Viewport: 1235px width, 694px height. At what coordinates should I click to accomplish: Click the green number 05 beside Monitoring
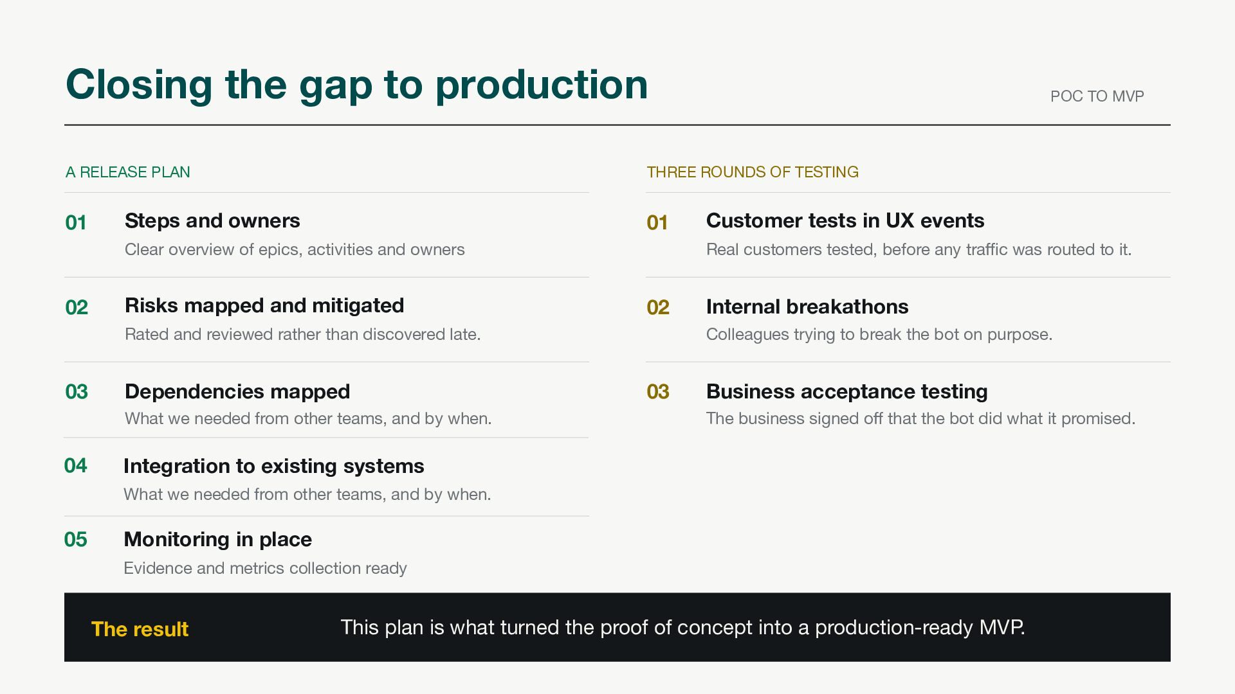tap(75, 539)
